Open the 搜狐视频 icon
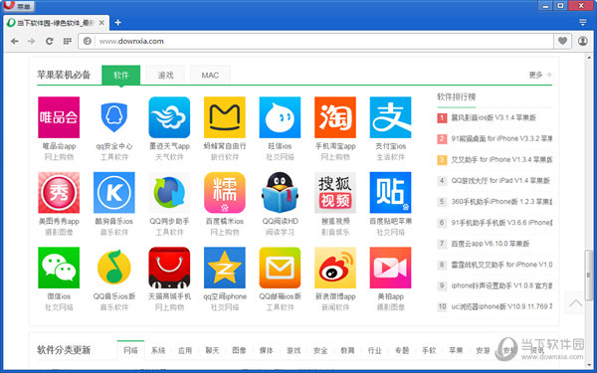 (335, 193)
